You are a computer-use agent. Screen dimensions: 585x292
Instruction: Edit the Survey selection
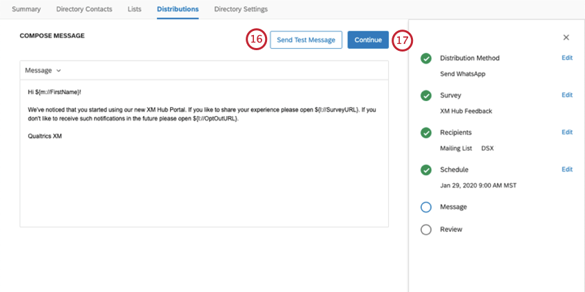(567, 95)
